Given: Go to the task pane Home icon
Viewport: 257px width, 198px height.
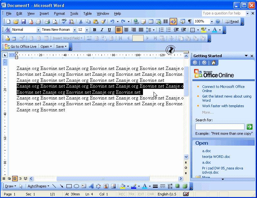Looking at the screenshot, I should pyautogui.click(x=214, y=63).
